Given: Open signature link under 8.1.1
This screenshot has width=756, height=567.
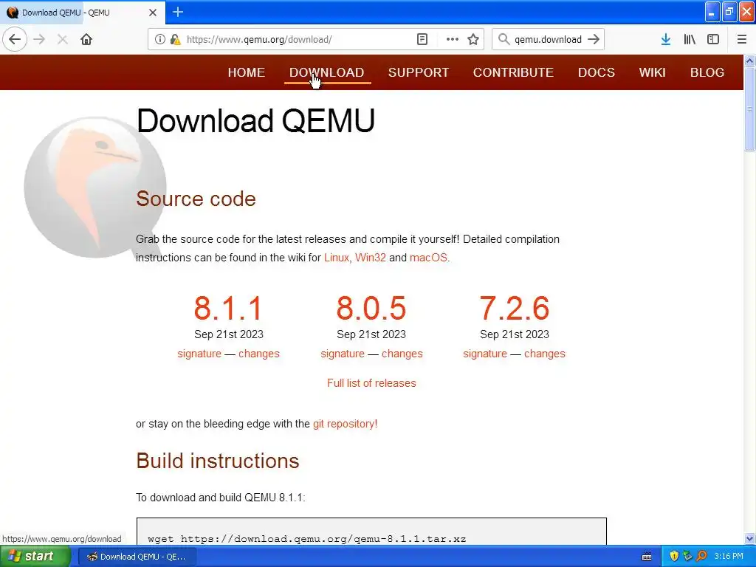Looking at the screenshot, I should click(x=199, y=354).
